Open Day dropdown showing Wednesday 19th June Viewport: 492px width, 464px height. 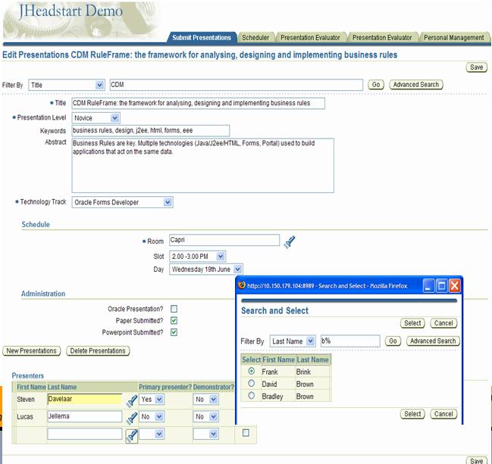[x=206, y=269]
